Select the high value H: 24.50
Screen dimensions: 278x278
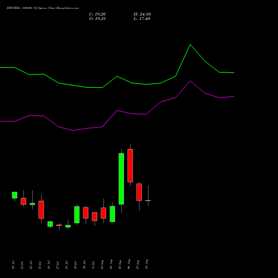(142, 14)
